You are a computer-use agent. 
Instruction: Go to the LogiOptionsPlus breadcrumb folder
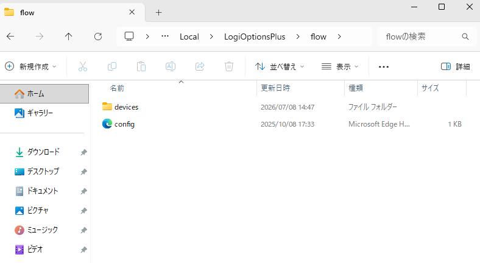point(255,37)
